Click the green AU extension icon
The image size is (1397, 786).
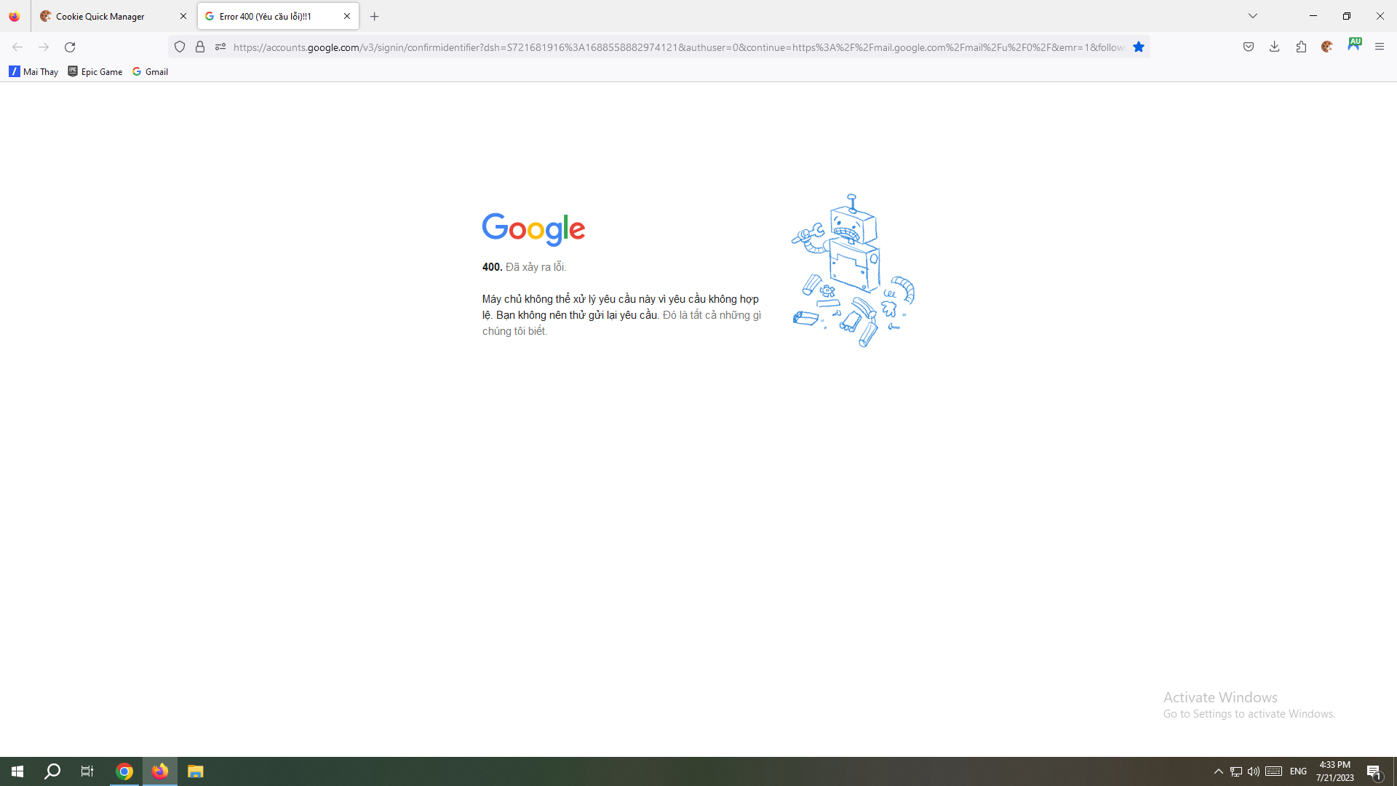[1354, 44]
